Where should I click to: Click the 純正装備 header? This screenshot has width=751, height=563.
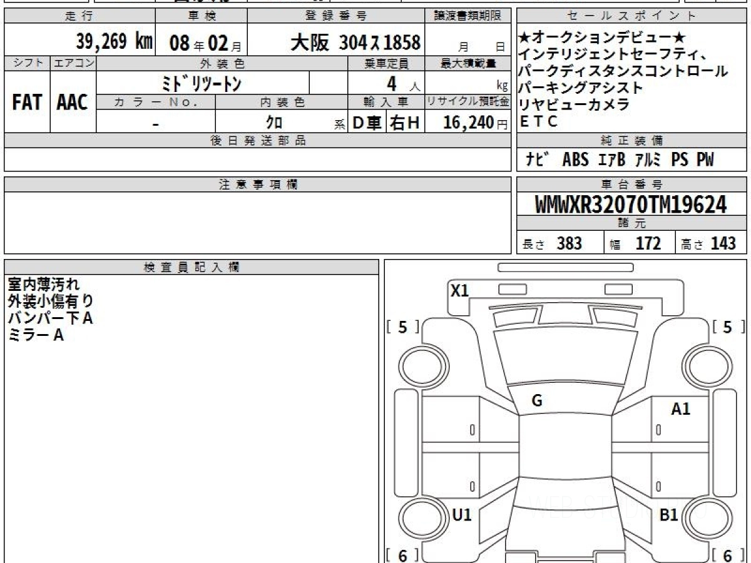(x=631, y=141)
